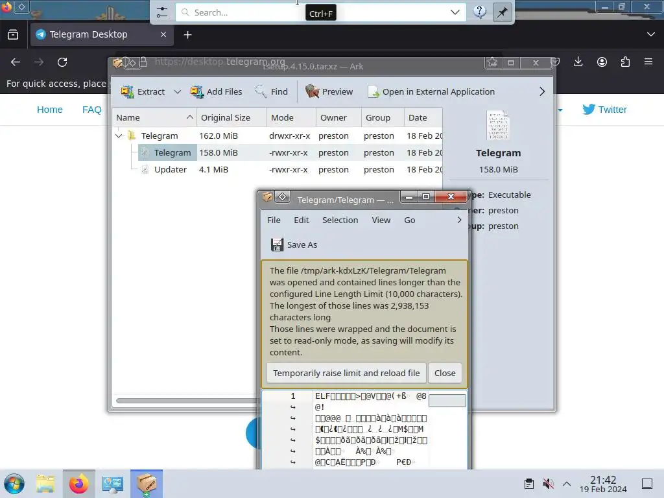Screen dimensions: 664x498
Task: Open Selection menu in preview window
Action: pos(340,220)
